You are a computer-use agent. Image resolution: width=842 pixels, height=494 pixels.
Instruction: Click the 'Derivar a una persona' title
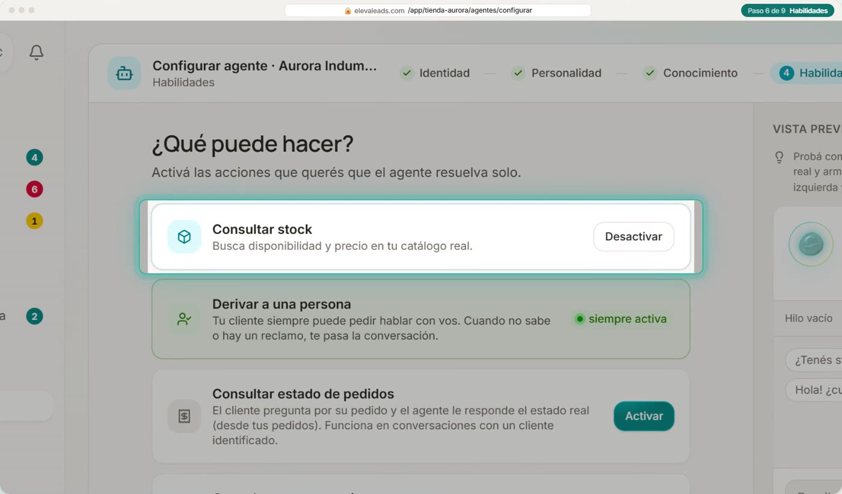[x=281, y=304]
